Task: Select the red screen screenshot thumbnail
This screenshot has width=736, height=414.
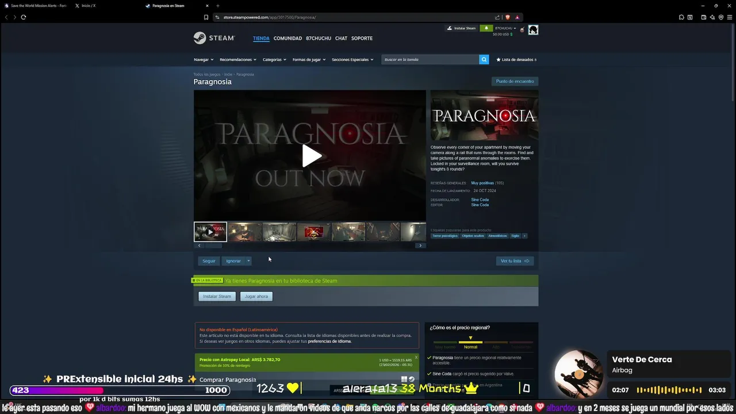Action: click(x=314, y=232)
